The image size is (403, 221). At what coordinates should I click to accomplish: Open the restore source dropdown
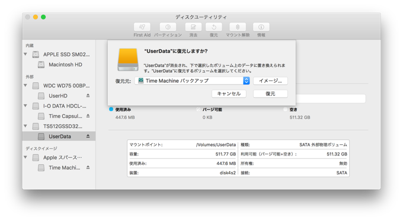tap(192, 81)
